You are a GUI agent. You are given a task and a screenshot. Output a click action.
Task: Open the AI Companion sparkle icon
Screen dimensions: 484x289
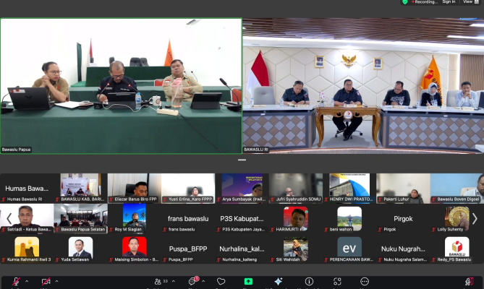(x=279, y=282)
